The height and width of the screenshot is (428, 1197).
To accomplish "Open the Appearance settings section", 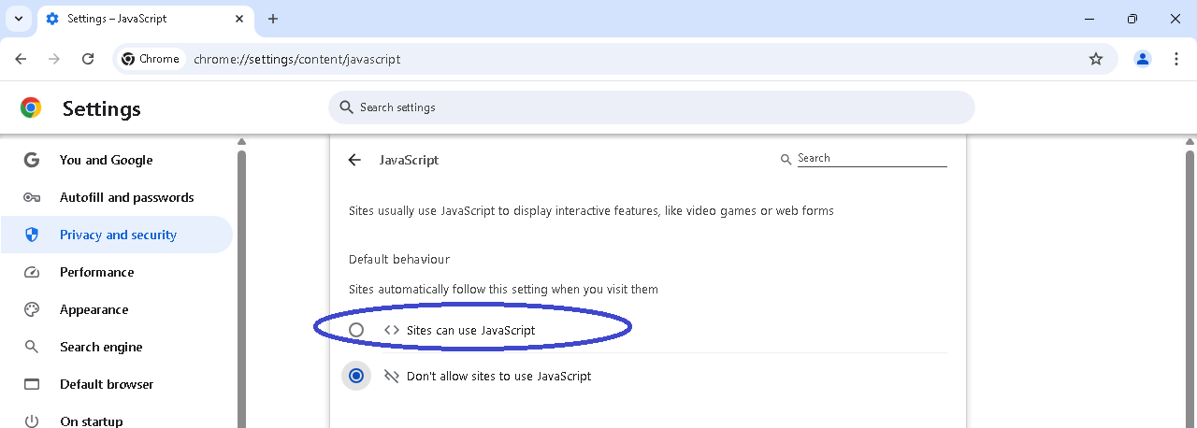I will click(x=94, y=309).
